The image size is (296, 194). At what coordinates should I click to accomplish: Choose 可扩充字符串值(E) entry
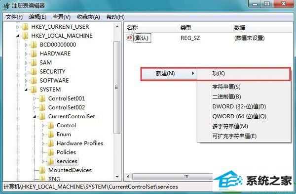234,136
